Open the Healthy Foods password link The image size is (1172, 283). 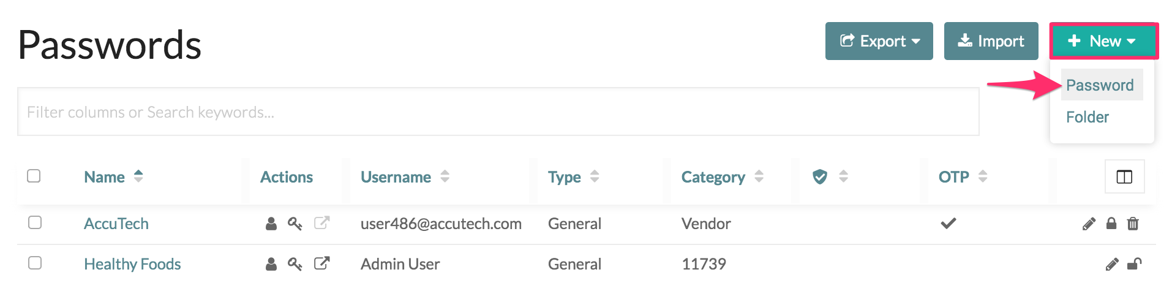[132, 264]
